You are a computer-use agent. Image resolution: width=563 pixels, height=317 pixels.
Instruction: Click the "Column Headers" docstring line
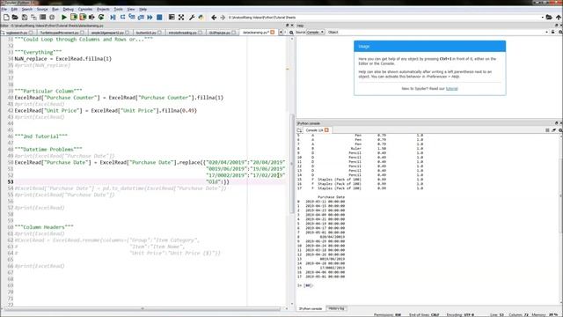pyautogui.click(x=44, y=227)
